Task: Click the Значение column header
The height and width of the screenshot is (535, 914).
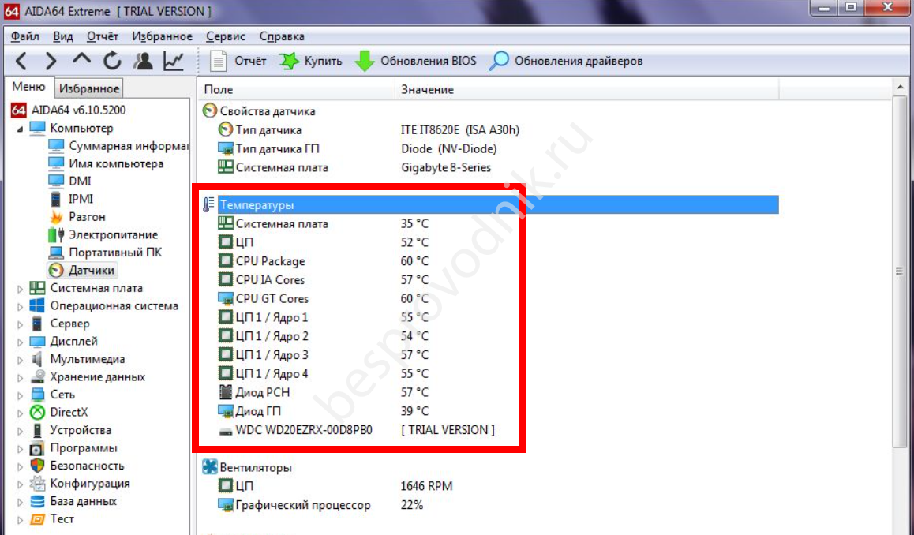Action: point(427,89)
